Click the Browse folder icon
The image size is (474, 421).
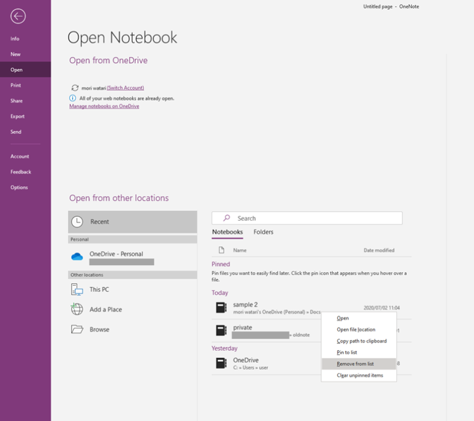point(77,330)
